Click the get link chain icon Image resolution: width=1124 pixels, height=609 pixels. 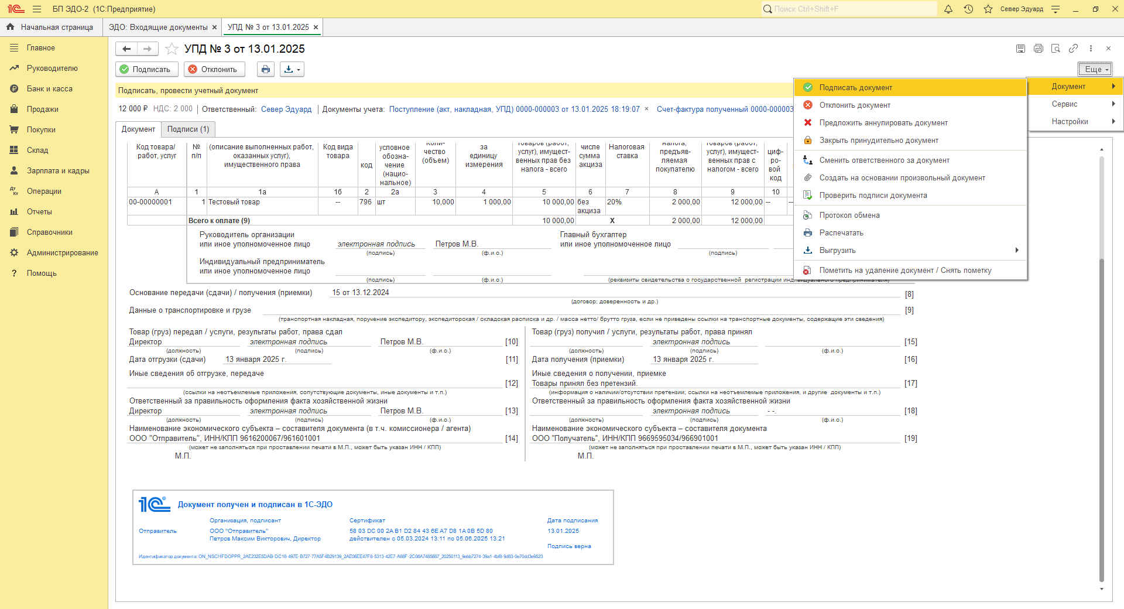[x=1073, y=49]
